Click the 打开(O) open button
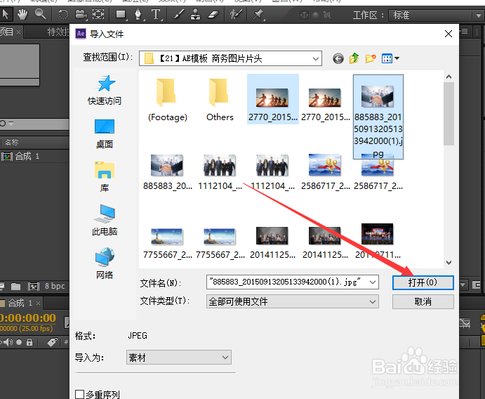 pyautogui.click(x=423, y=282)
